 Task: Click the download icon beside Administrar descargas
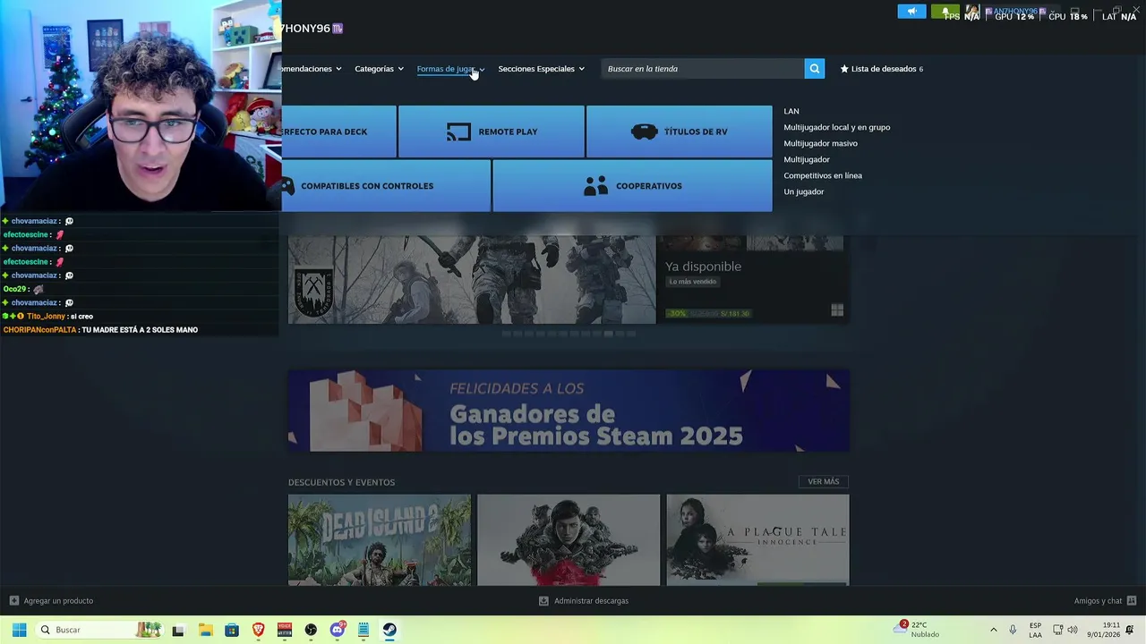[543, 601]
